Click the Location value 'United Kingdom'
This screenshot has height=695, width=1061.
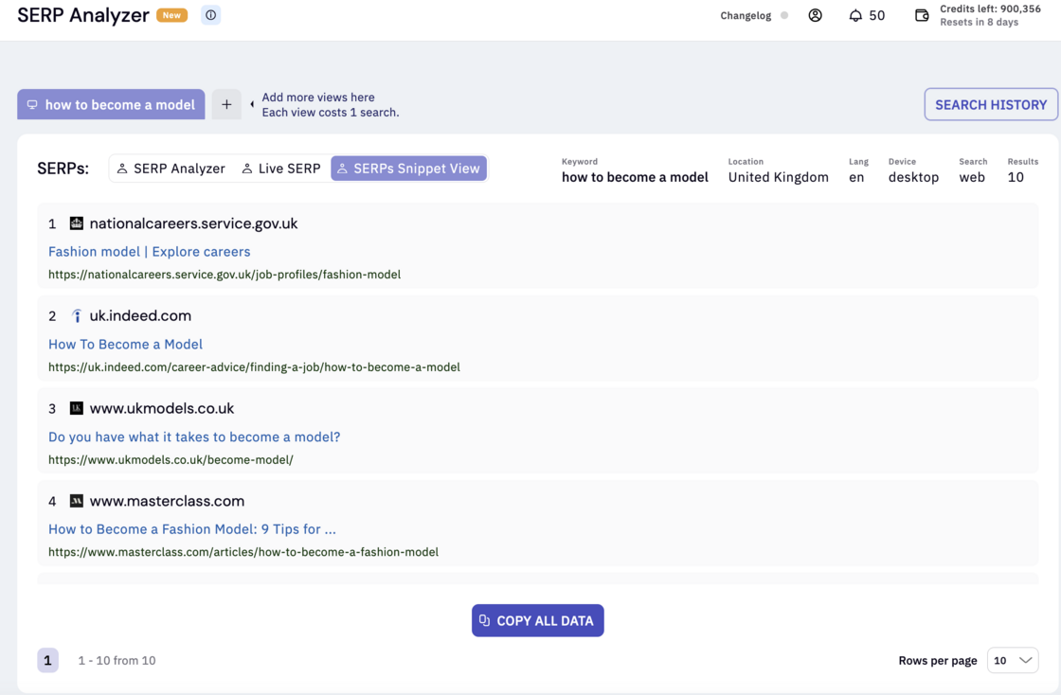(x=778, y=177)
